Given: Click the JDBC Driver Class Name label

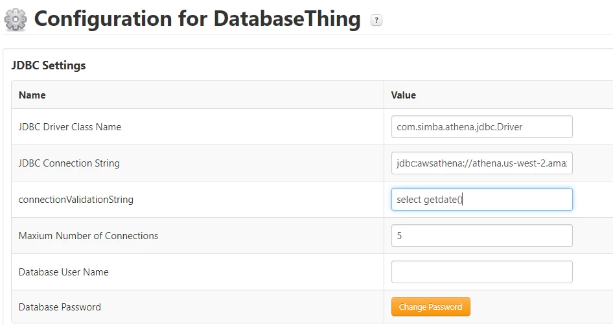Looking at the screenshot, I should [x=70, y=127].
